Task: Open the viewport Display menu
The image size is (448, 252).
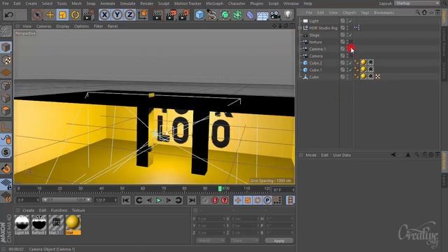Action: pos(62,26)
